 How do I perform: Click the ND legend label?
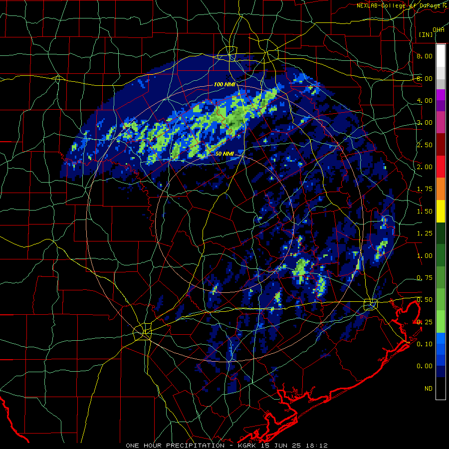pyautogui.click(x=429, y=389)
